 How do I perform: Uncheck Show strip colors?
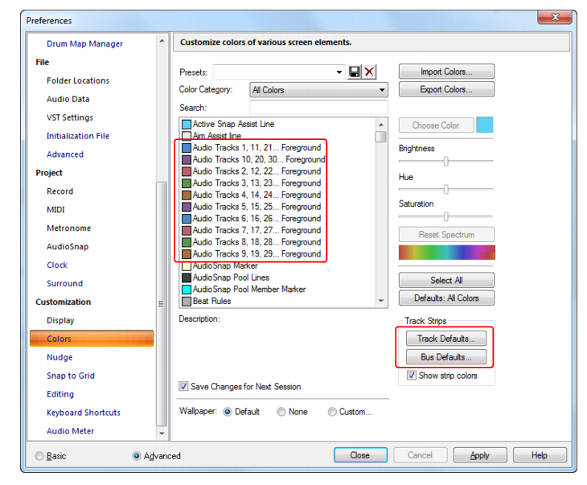click(412, 376)
